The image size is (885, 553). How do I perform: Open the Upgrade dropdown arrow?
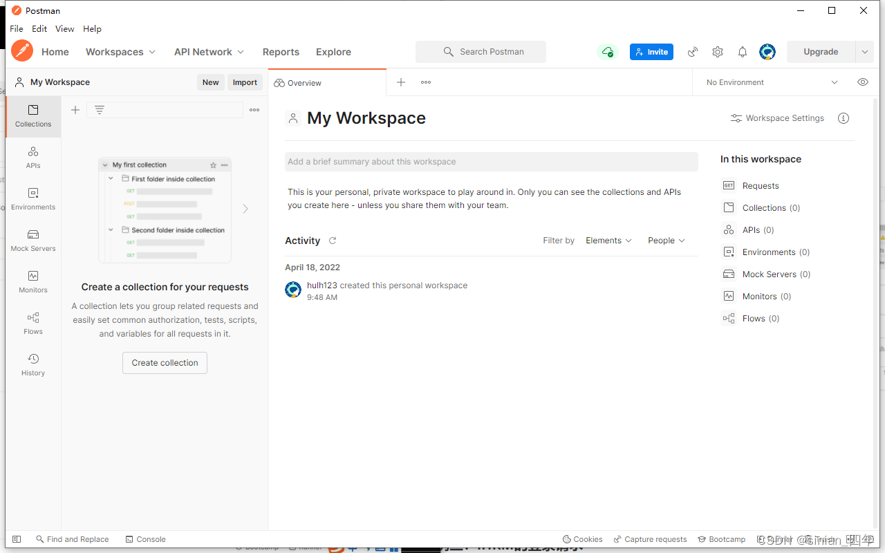pyautogui.click(x=864, y=52)
